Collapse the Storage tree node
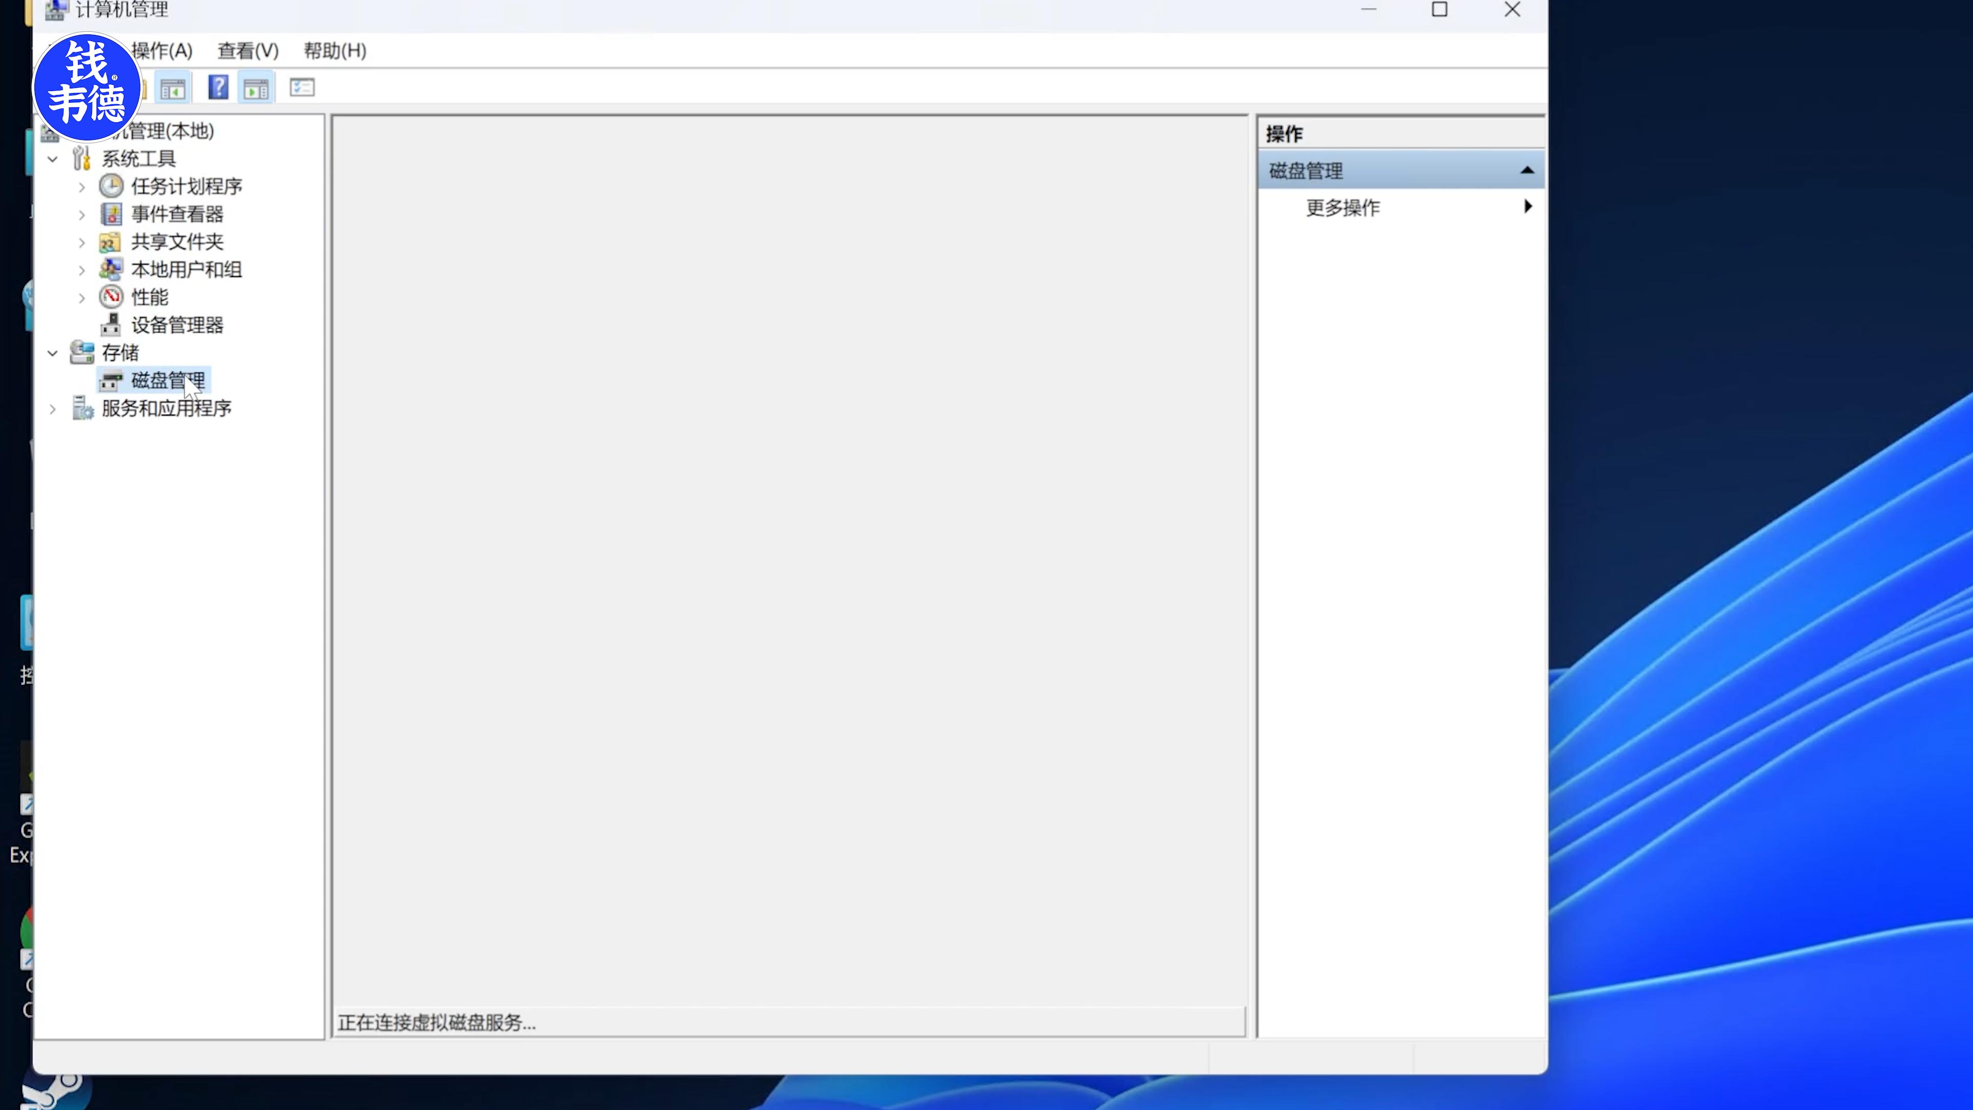Viewport: 1973px width, 1110px height. click(53, 353)
